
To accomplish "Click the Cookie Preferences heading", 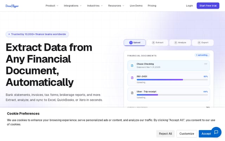I will tap(23, 114).
